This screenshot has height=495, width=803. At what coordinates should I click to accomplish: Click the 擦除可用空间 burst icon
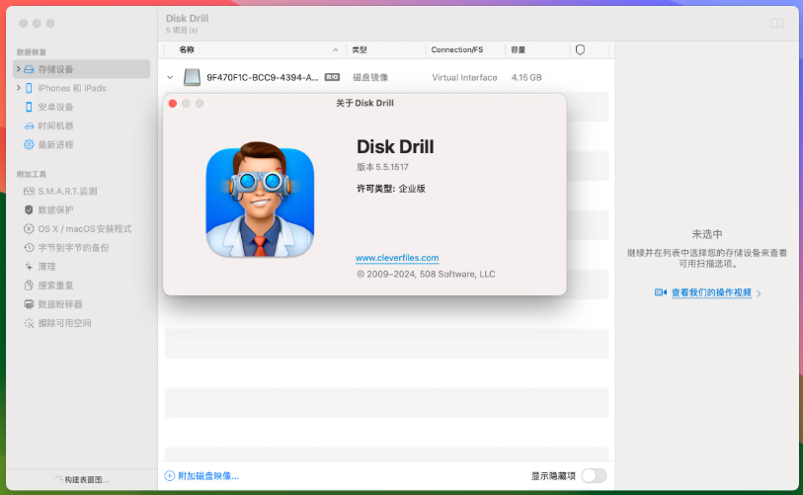29,323
